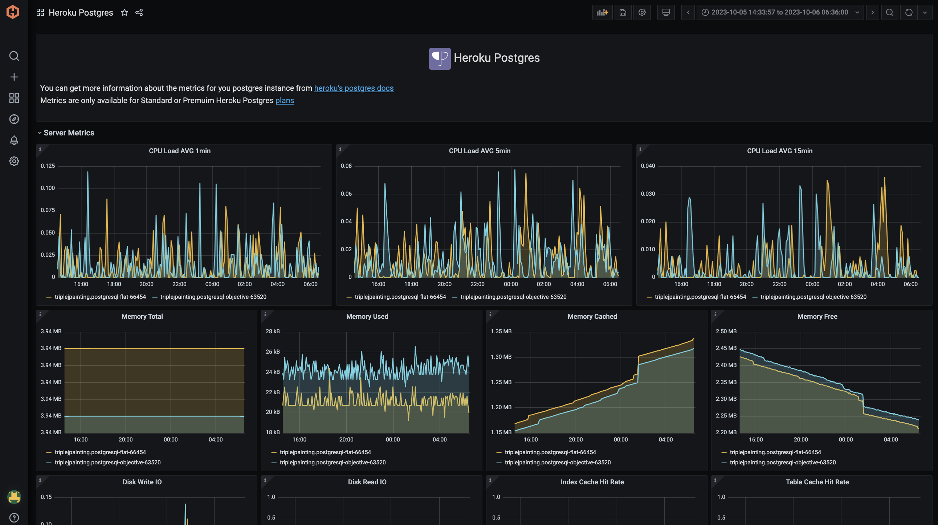938x525 pixels.
Task: Toggle objective-63520 series in CPU 5min legend
Action: [513, 297]
